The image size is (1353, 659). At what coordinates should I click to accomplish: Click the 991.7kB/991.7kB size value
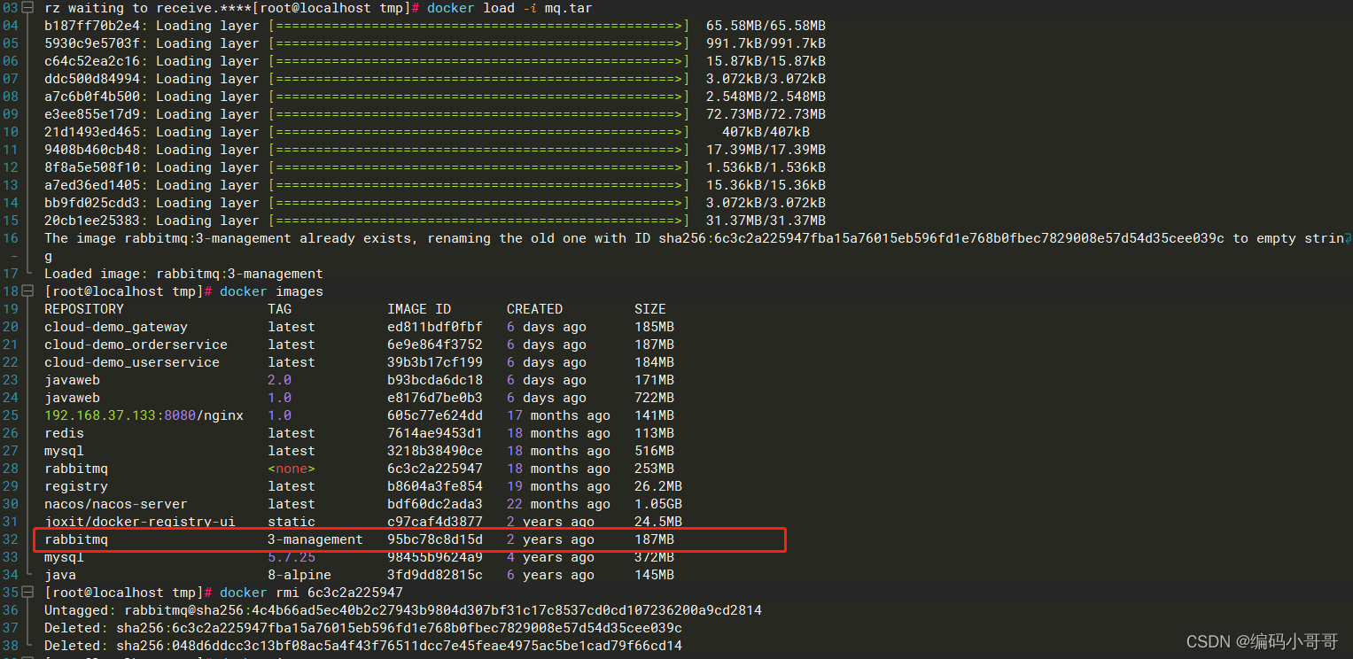coord(766,43)
